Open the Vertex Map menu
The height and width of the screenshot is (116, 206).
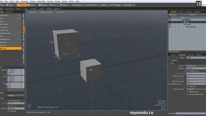(41, 1)
